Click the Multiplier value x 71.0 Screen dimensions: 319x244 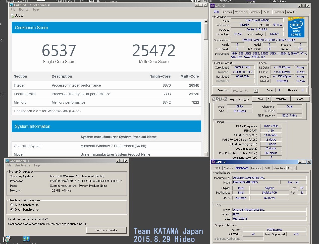click(243, 72)
